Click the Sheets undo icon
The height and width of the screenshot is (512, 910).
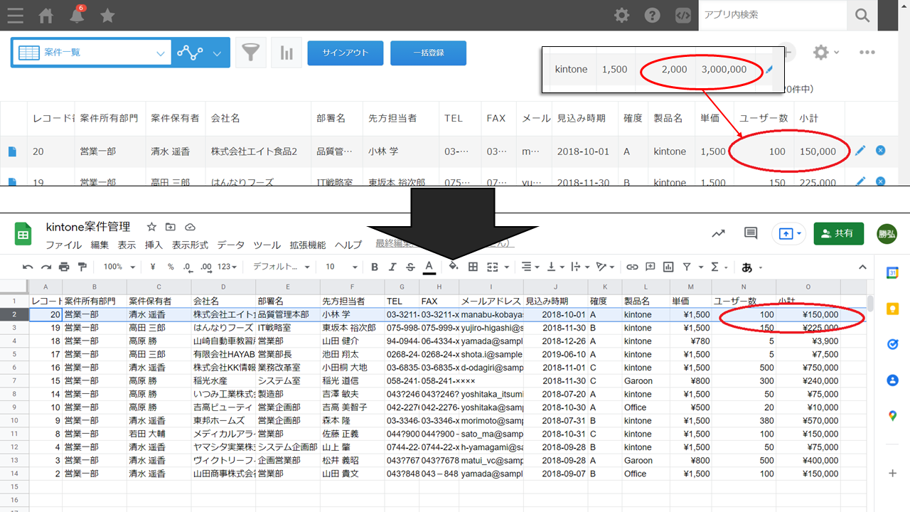click(x=28, y=267)
